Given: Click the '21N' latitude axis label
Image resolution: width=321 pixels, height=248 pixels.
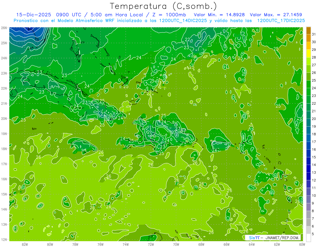Looking at the screenshot, I should [x=4, y=103].
